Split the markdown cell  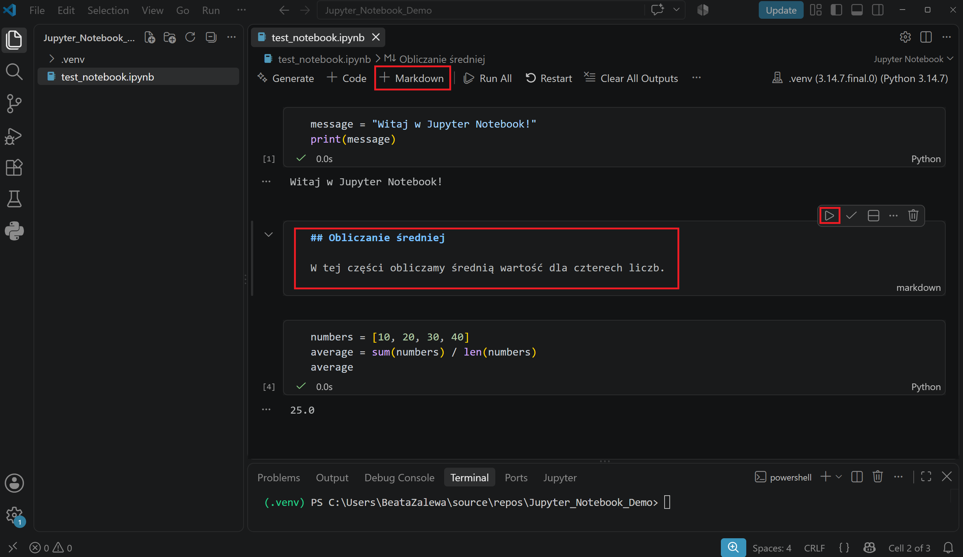point(873,216)
